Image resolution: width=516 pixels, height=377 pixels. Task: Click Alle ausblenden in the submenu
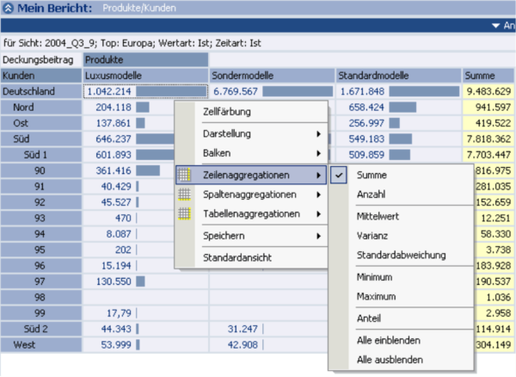point(390,360)
